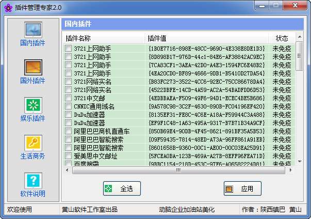
Task: Click 未免疫 status of 3721中文邮 row
Action: (282, 98)
